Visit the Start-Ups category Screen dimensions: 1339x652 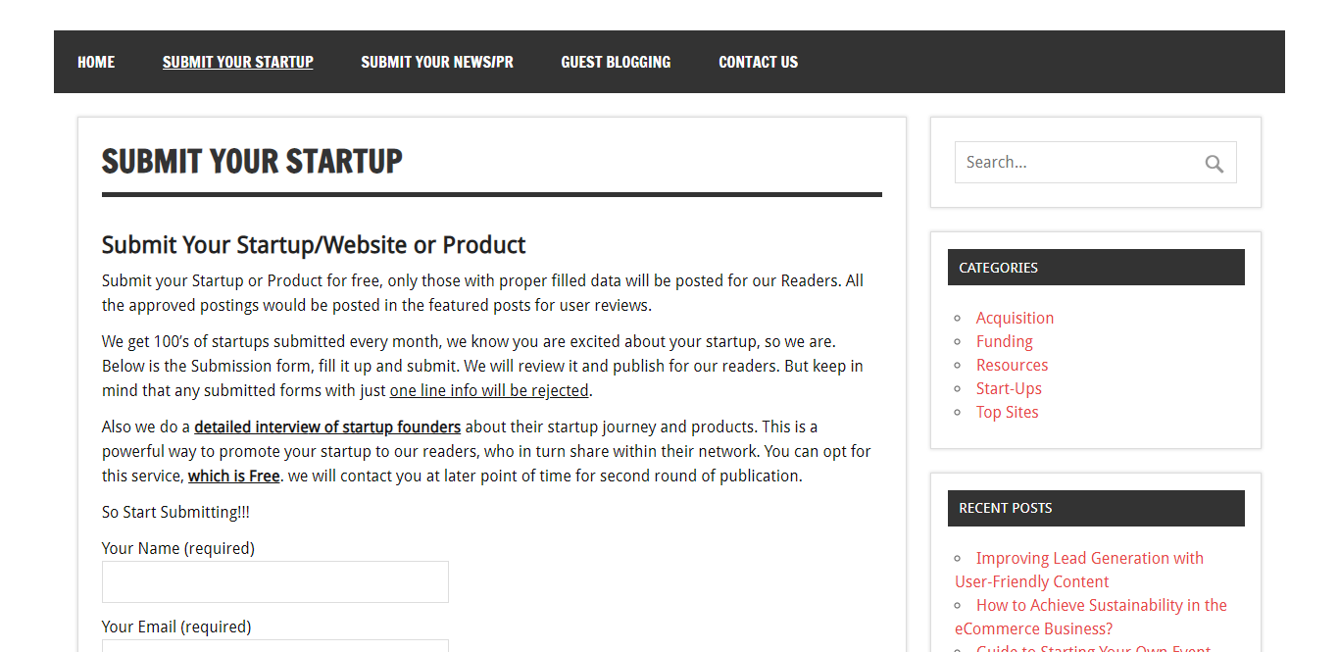click(1009, 388)
